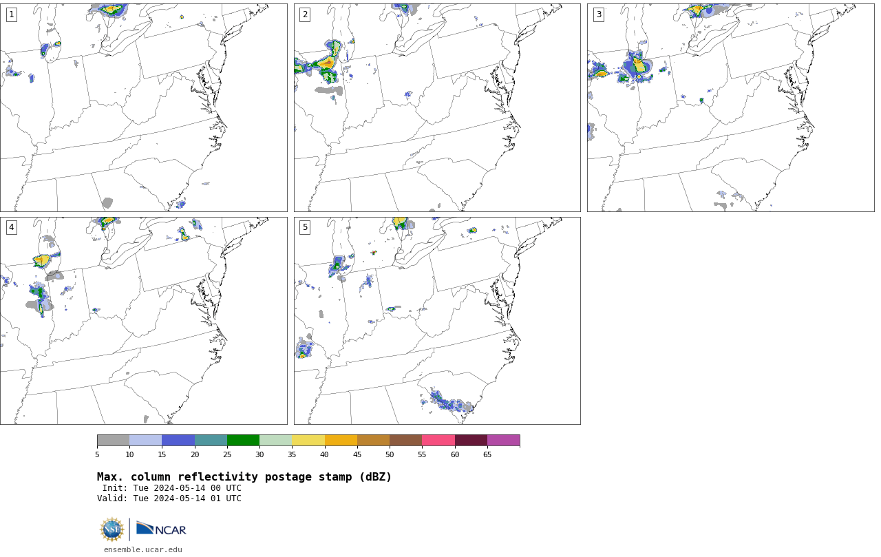Select the gray 5-10 dBZ swatch
Screen dimensions: 881x557
(x=113, y=441)
